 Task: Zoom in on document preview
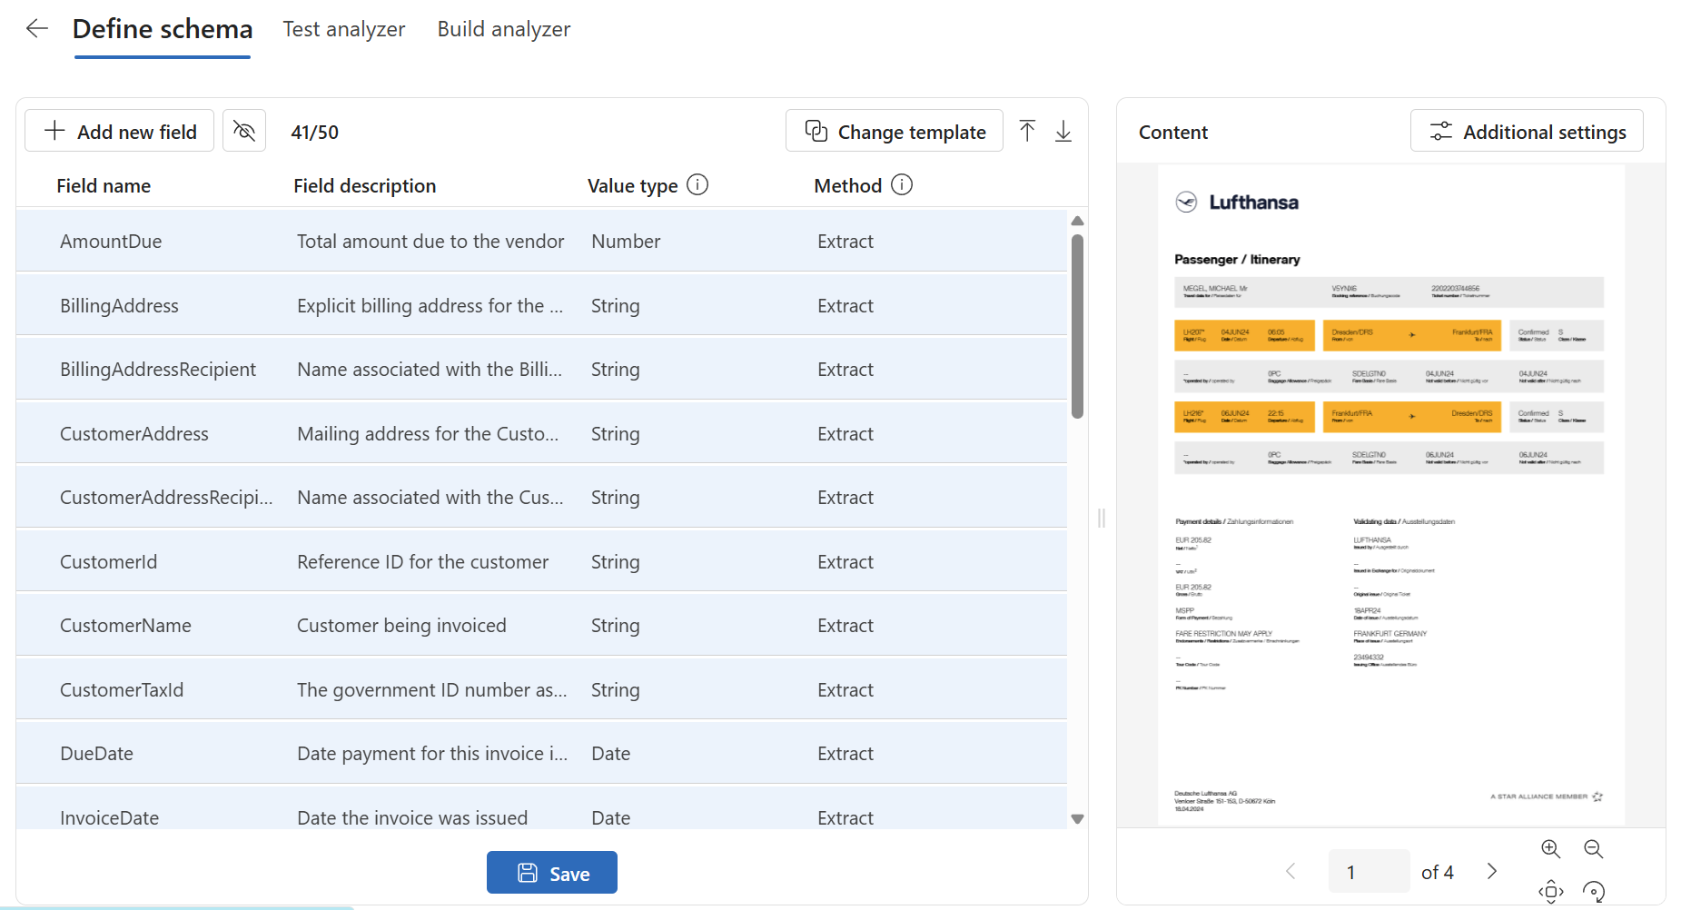coord(1551,848)
